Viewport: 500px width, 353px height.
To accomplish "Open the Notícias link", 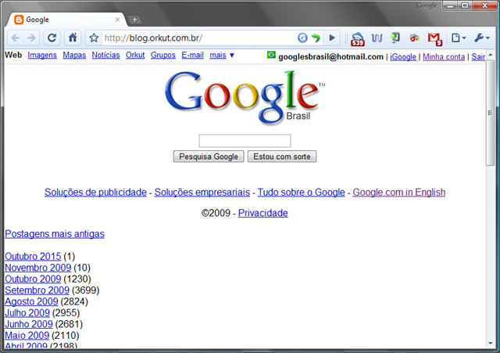I will click(106, 56).
